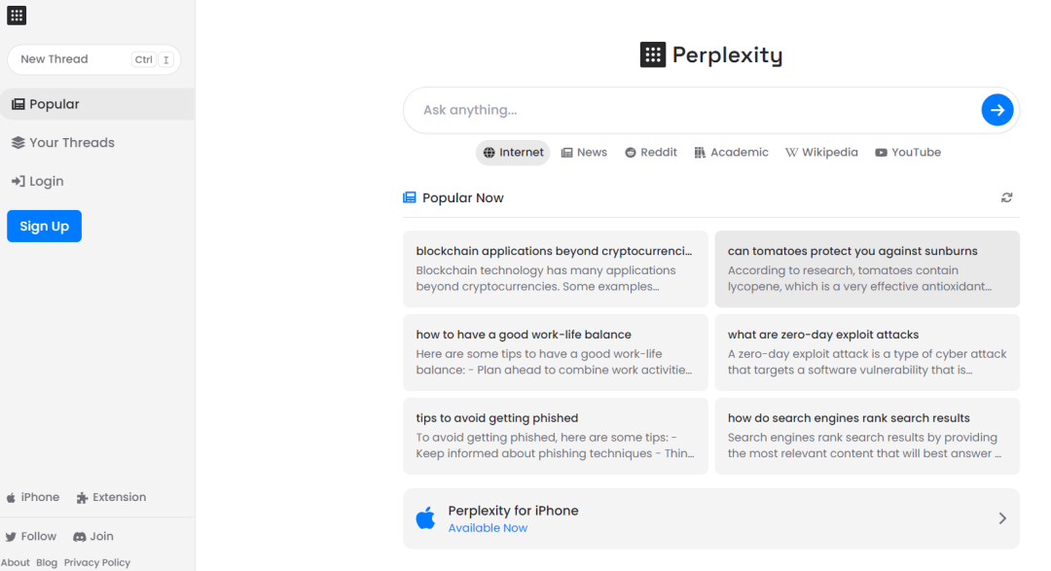The height and width of the screenshot is (571, 1051).
Task: Open Twitter Follow link
Action: (31, 536)
